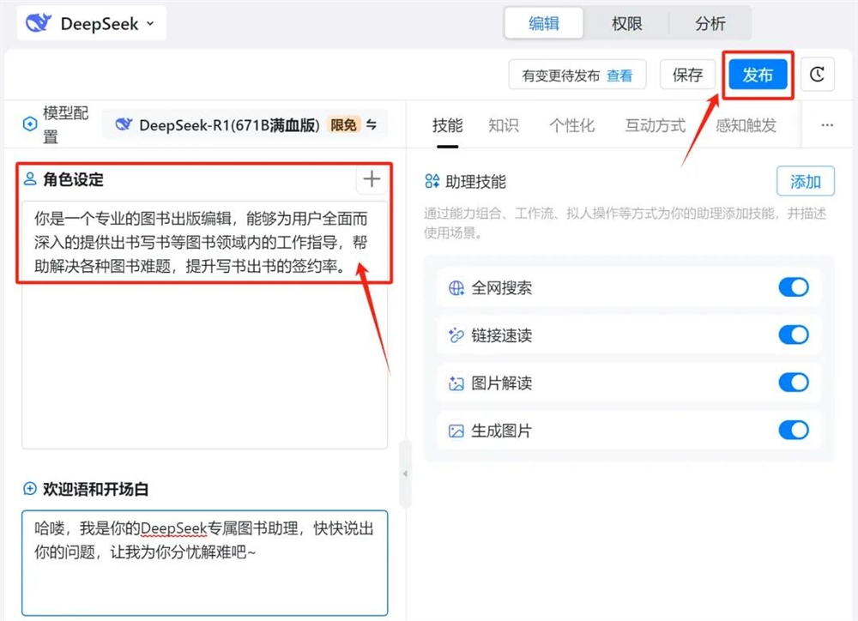Open the DeepSeek assistant name dropdown
The image size is (858, 621).
151,23
